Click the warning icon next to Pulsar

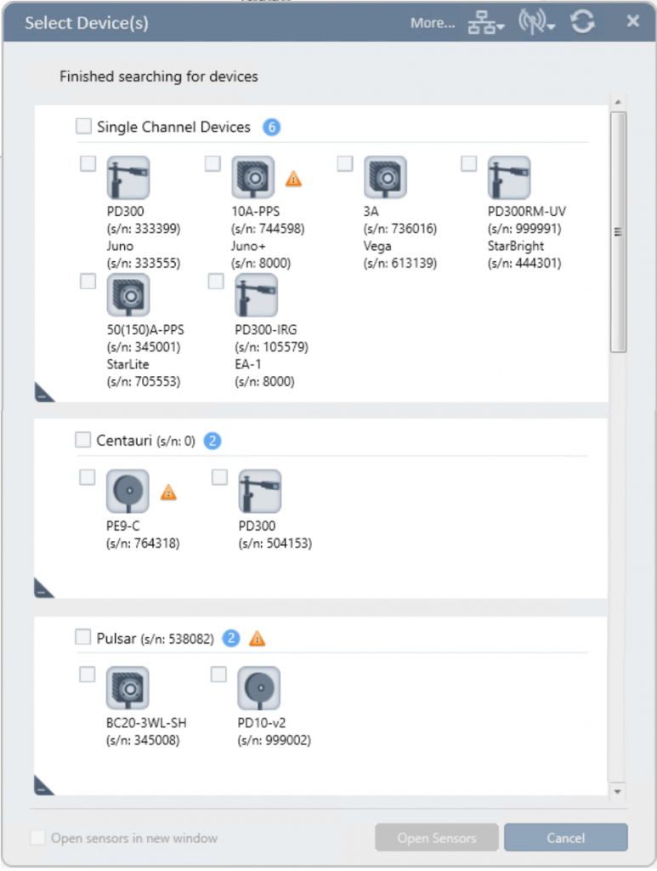257,639
